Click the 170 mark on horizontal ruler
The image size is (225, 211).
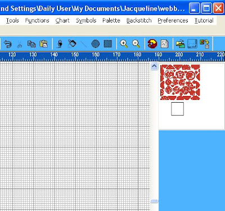116,54
